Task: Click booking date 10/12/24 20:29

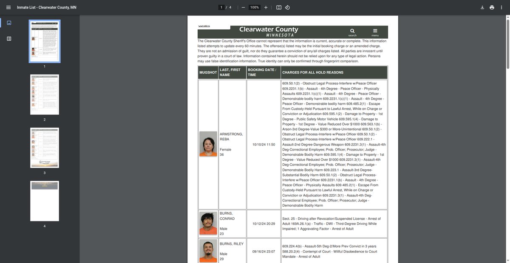Action: tap(263, 224)
